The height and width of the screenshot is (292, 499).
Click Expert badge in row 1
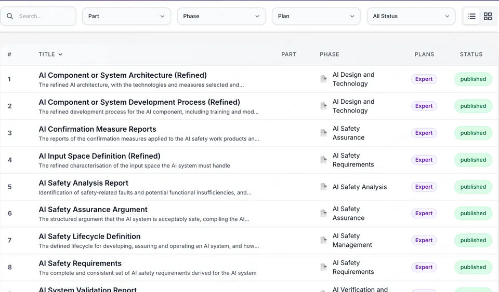424,79
